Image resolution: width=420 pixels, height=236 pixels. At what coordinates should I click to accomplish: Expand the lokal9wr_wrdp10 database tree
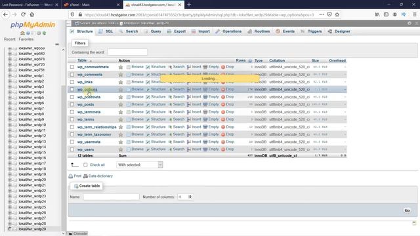click(10, 125)
